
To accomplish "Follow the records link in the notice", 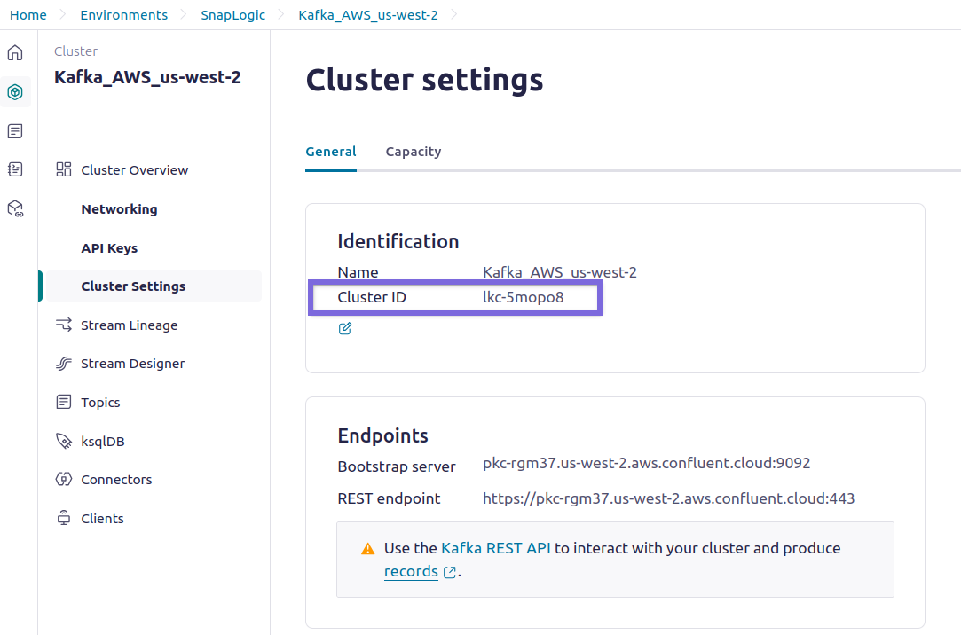I will [x=411, y=571].
